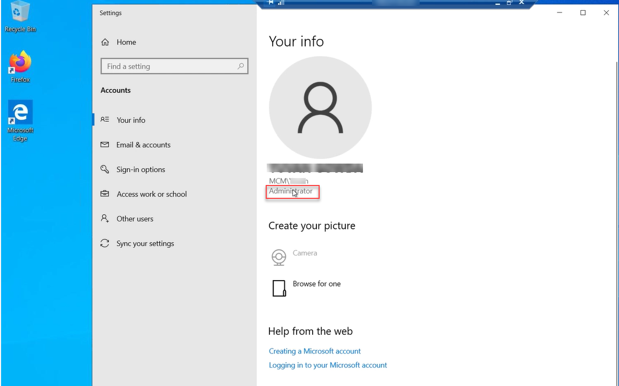
Task: Open Sync your settings page
Action: pyautogui.click(x=145, y=243)
